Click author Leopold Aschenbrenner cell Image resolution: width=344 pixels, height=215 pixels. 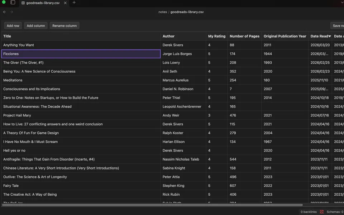[x=183, y=106]
